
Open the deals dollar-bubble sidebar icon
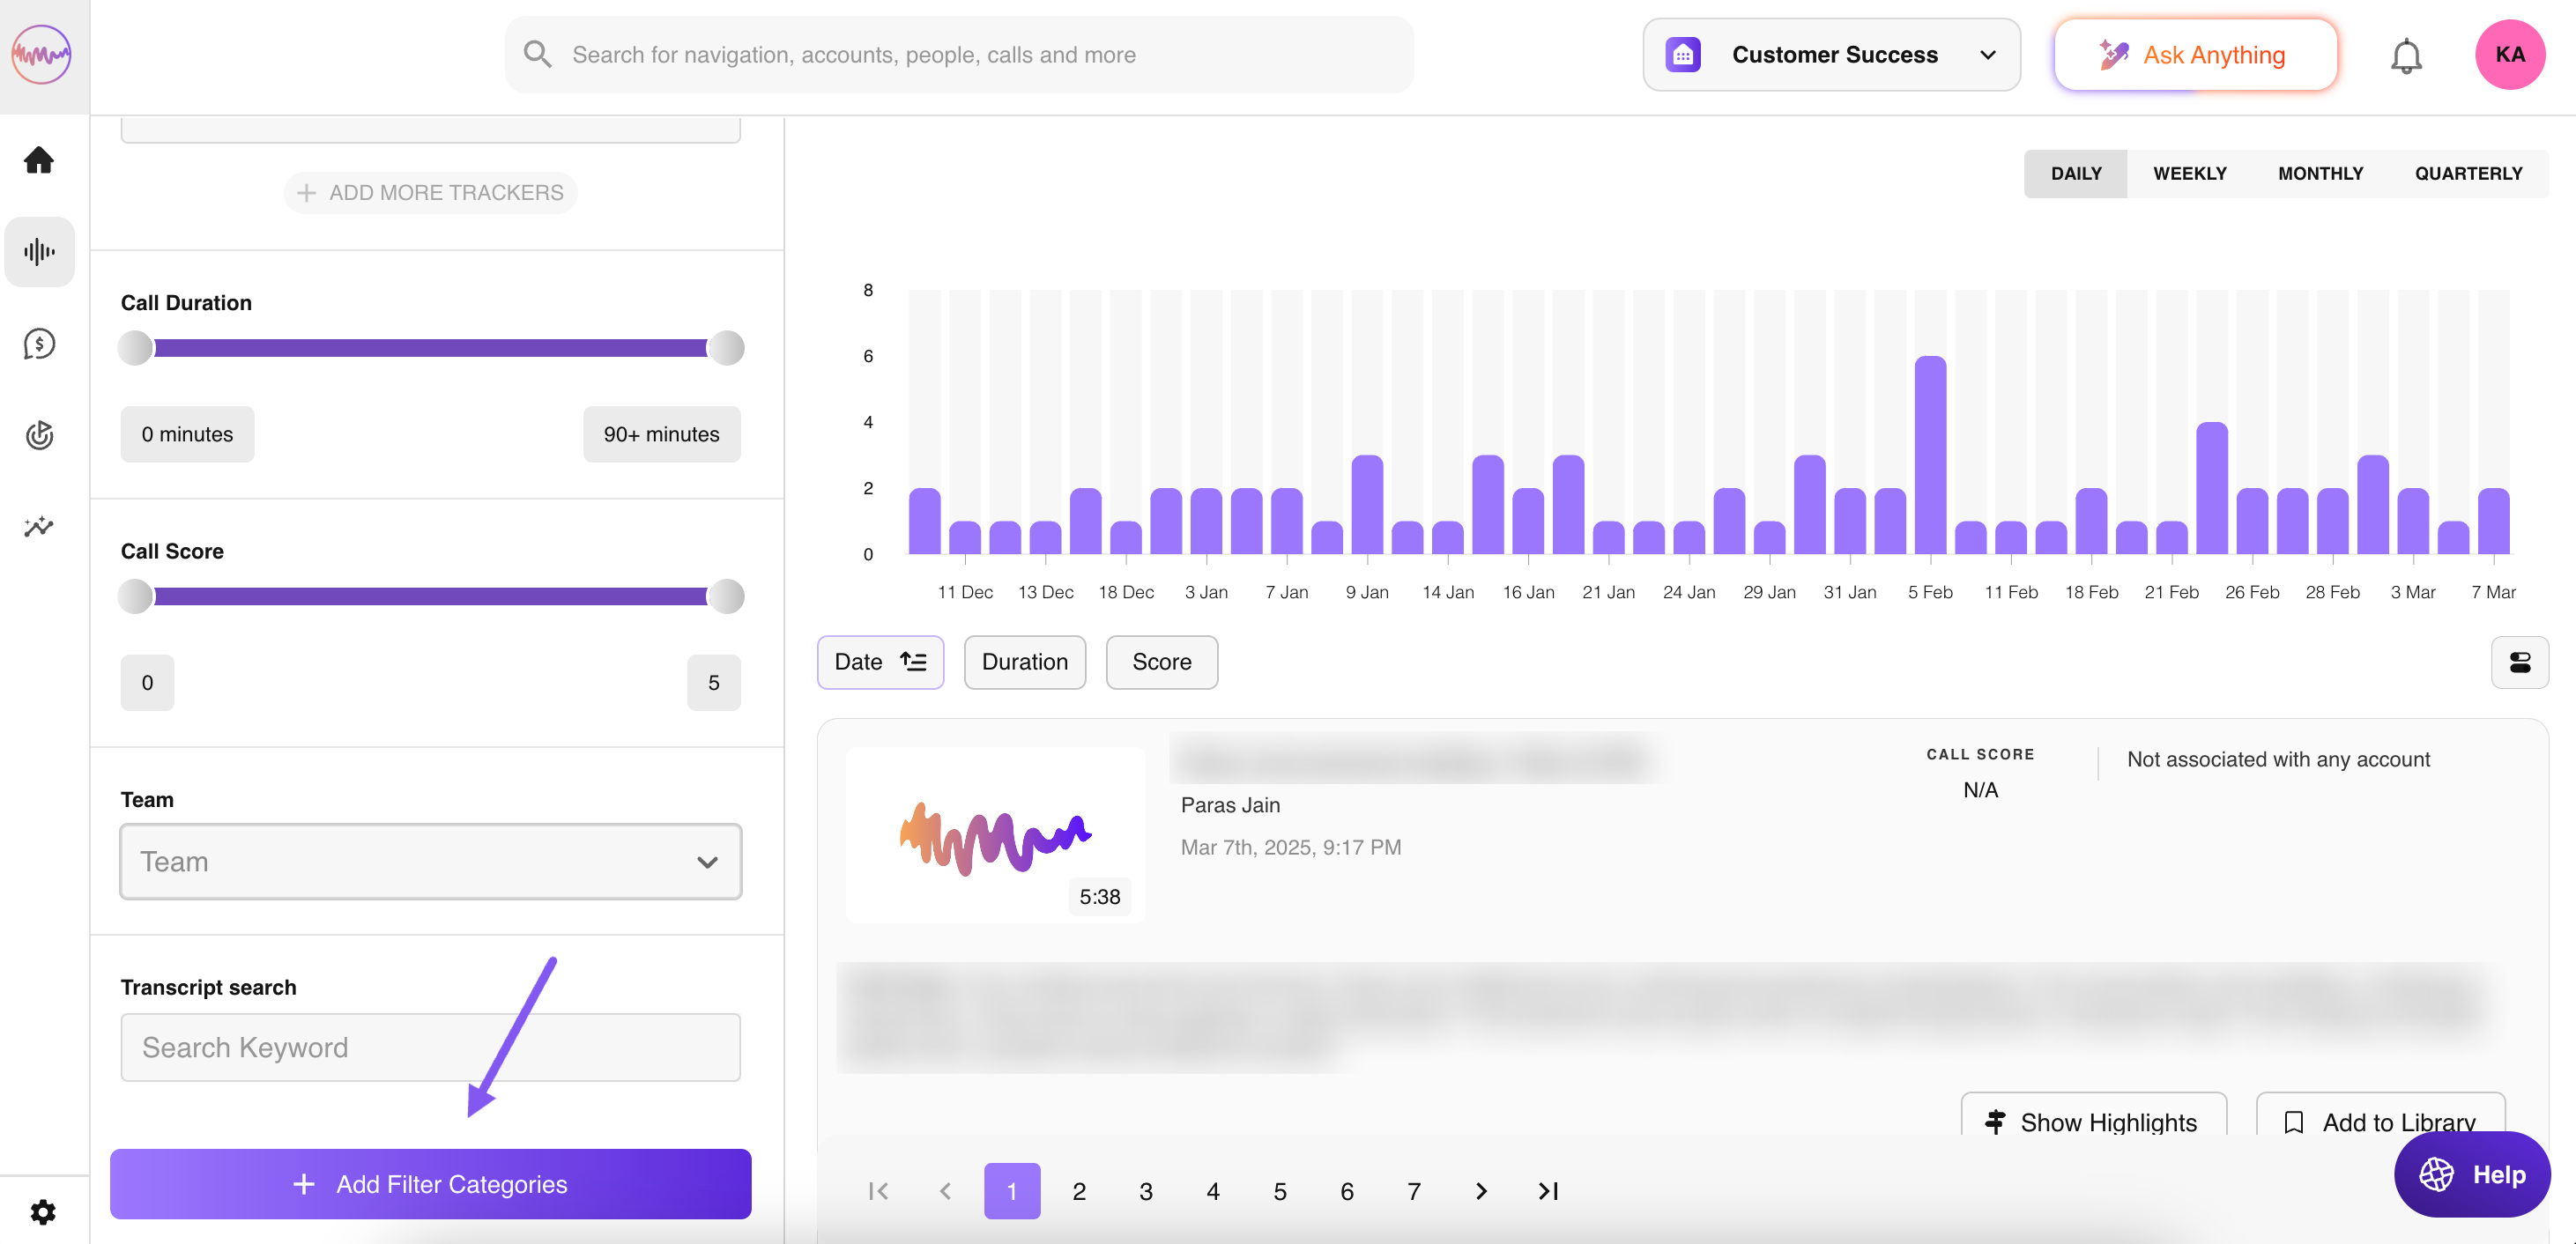click(x=39, y=344)
